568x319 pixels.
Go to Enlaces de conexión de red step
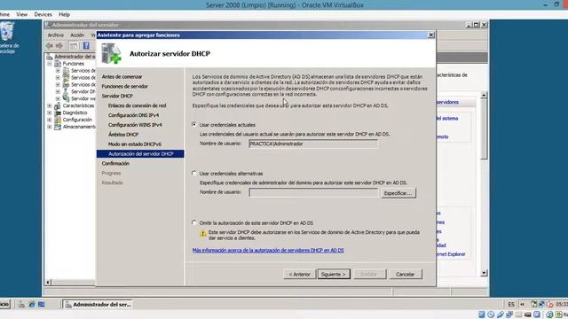point(137,105)
